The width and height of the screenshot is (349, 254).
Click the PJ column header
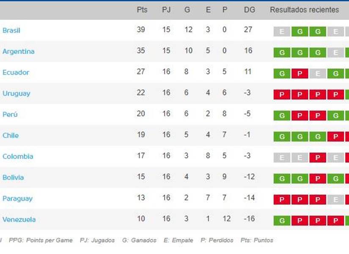click(166, 10)
